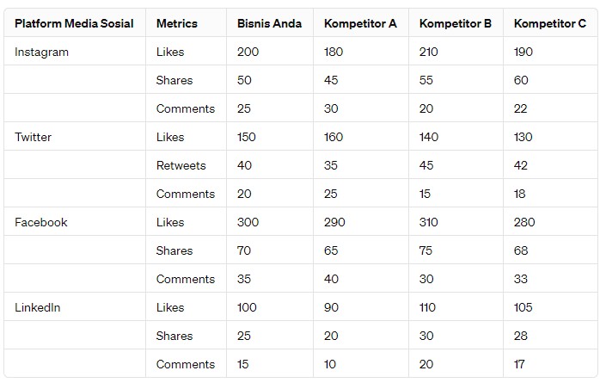This screenshot has width=600, height=383.
Task: Click the LinkedIn platform cell
Action: 38,307
